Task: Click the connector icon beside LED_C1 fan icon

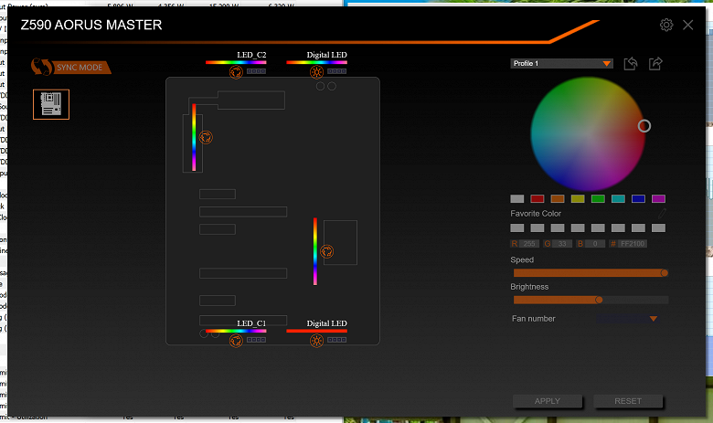Action: [257, 340]
